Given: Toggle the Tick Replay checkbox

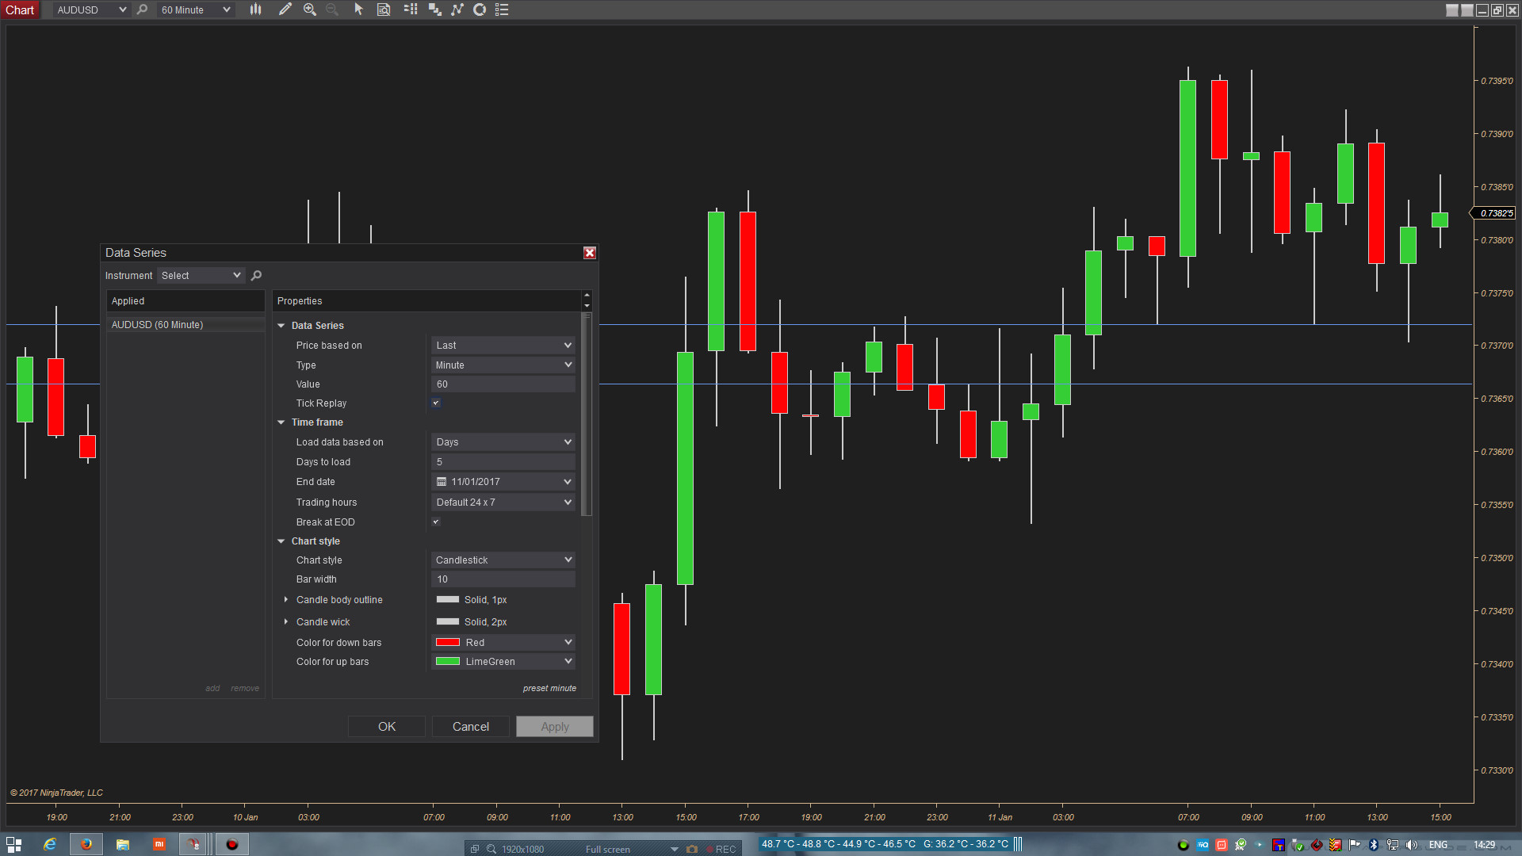Looking at the screenshot, I should coord(436,403).
